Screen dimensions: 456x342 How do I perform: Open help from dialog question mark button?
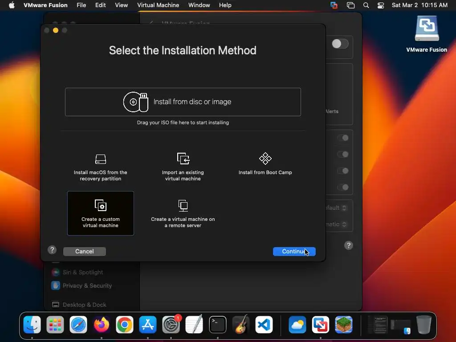click(52, 250)
